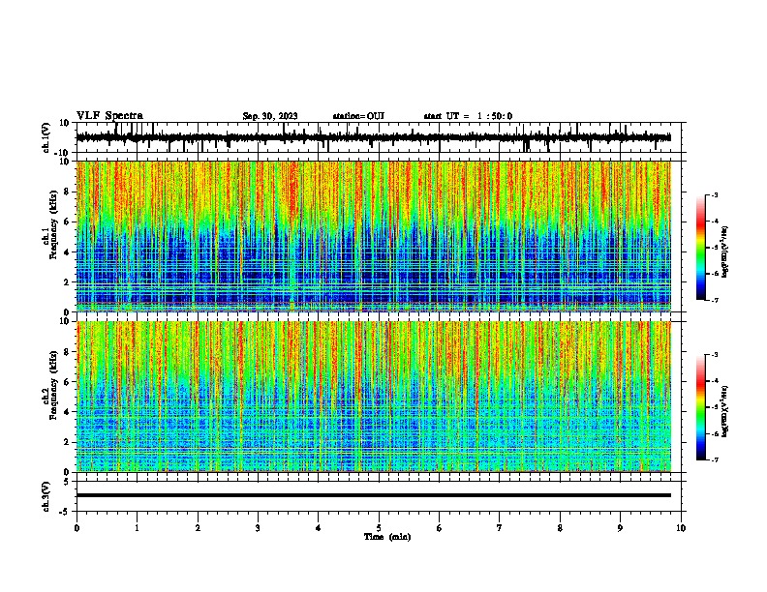Click time axis tick label "5"
The width and height of the screenshot is (767, 592).
point(379,528)
